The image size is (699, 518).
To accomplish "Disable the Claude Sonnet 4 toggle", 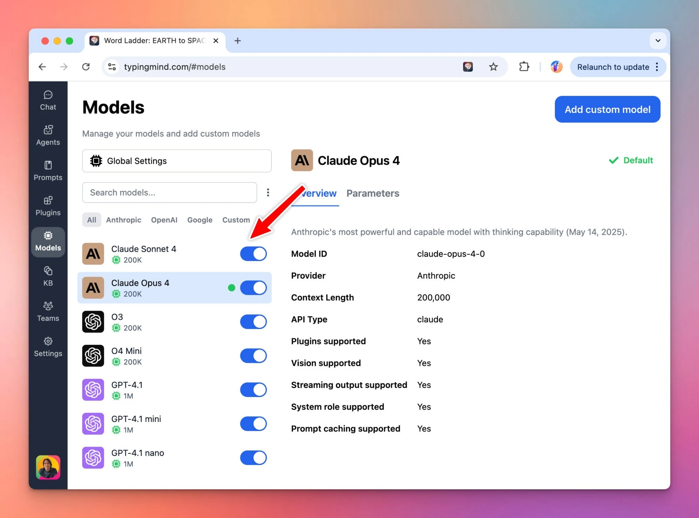I will tap(253, 254).
